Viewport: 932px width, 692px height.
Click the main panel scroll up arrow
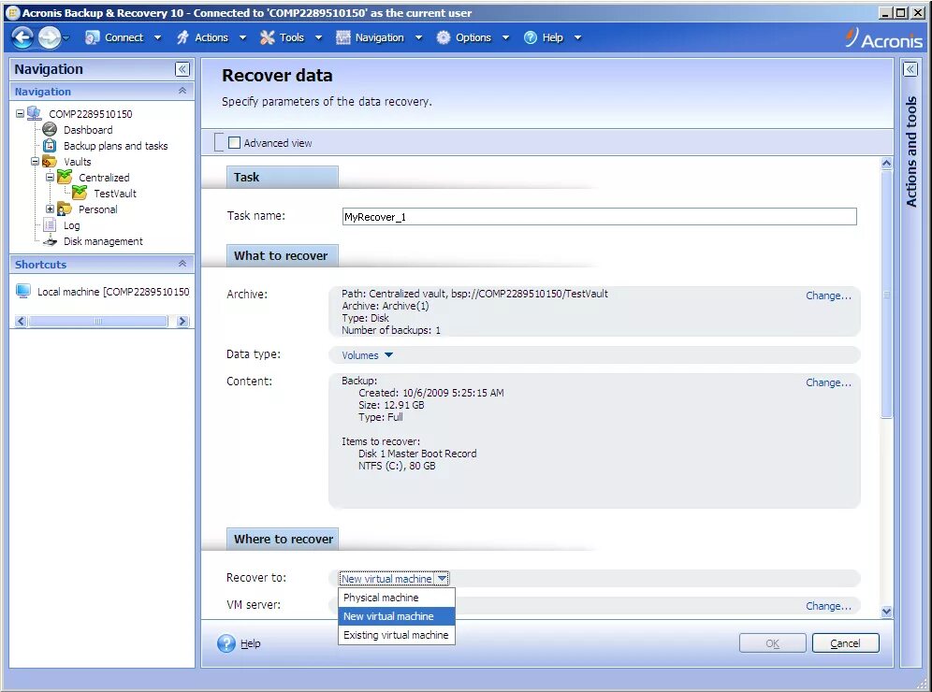click(886, 163)
